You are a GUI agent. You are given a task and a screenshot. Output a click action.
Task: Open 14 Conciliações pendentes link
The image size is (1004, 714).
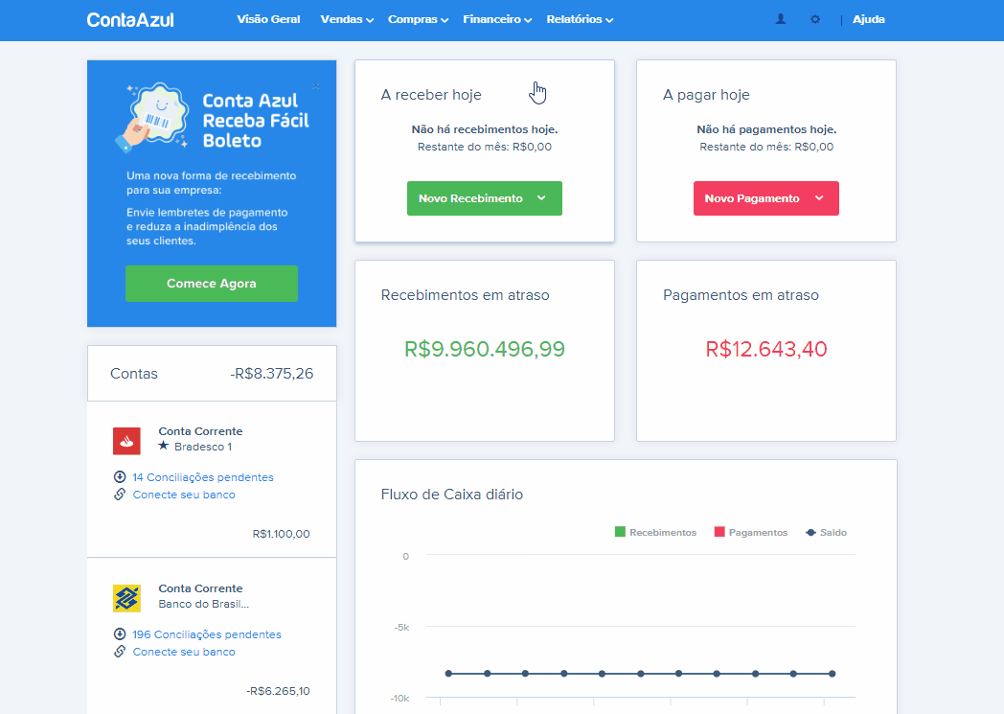203,477
